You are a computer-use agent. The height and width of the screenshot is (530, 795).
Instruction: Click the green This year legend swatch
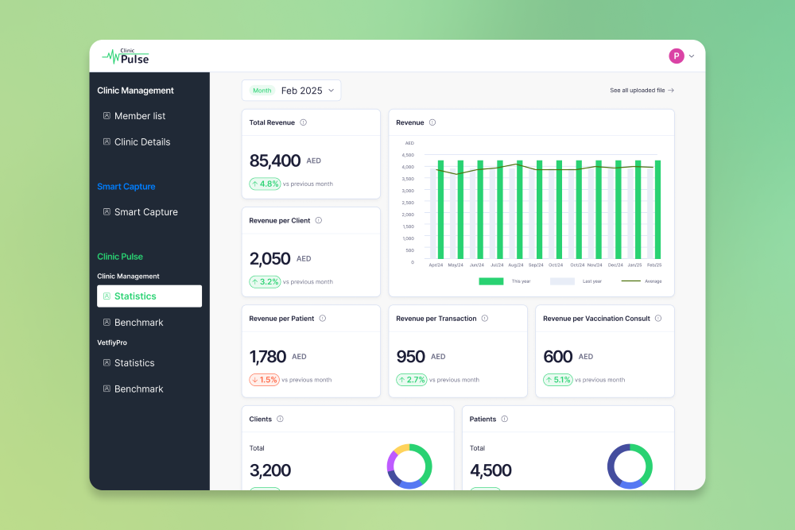tap(491, 281)
